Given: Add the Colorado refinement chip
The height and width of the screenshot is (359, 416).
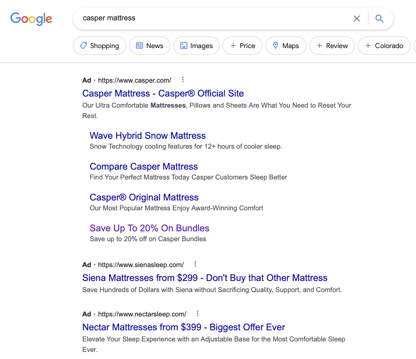Looking at the screenshot, I should click(384, 46).
